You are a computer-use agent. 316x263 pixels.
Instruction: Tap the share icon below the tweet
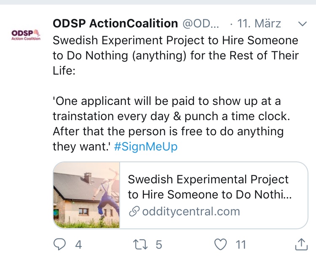point(301,244)
